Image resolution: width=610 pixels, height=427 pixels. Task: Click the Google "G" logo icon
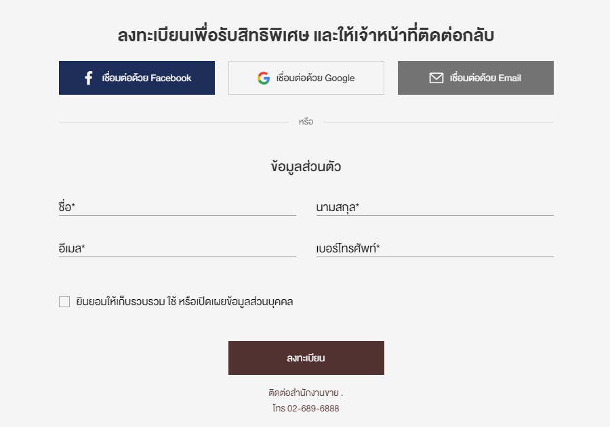coord(264,78)
